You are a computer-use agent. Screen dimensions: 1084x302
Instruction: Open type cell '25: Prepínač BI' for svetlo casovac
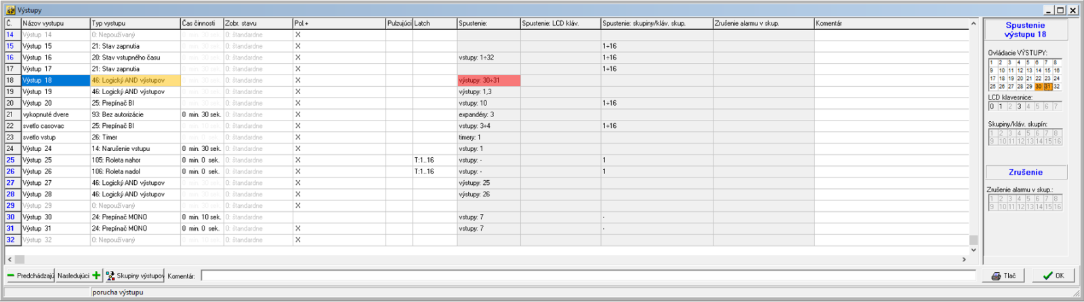coord(135,126)
